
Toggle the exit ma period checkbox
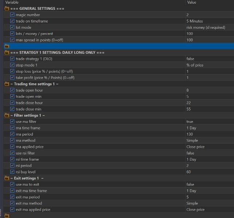pos(12,197)
